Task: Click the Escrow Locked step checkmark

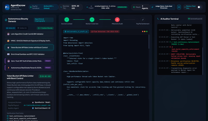Action: (67, 20)
